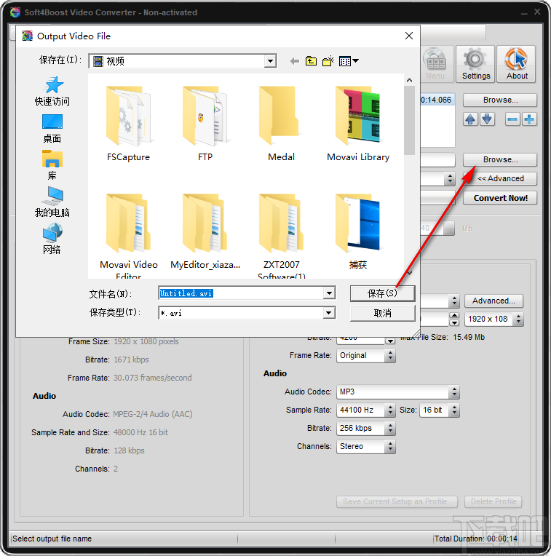551x556 pixels.
Task: Click the folder list vertical scrollbar
Action: [x=409, y=121]
